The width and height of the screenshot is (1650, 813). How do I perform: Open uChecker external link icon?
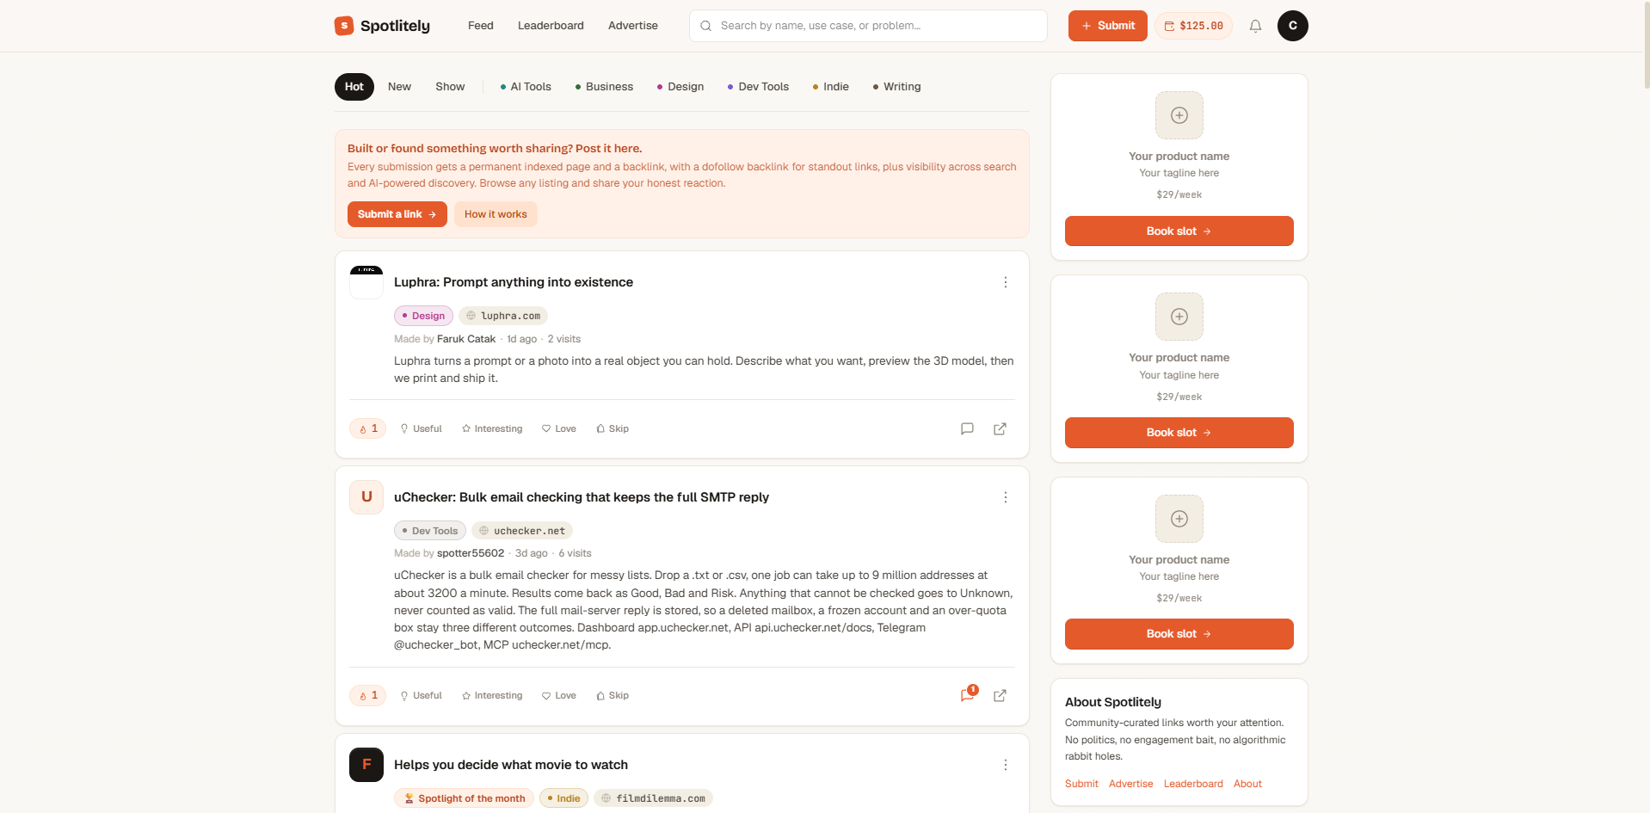tap(1000, 695)
